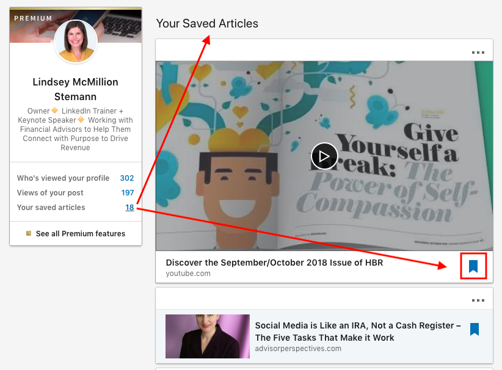Click the profile headline about LinkedIn Trainer

75,129
